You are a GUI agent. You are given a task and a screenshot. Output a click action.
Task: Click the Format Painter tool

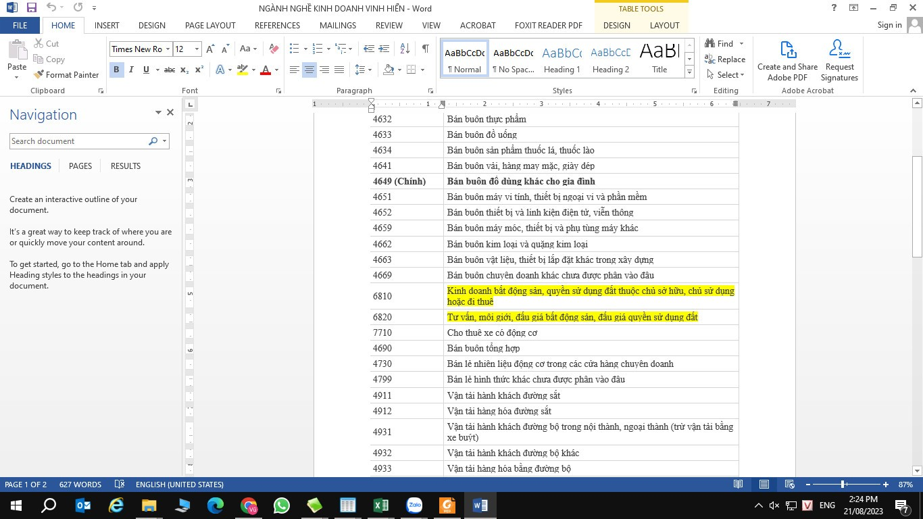(66, 74)
